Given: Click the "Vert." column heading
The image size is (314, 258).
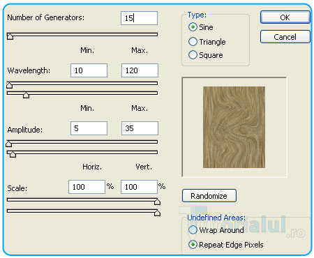Looking at the screenshot, I should 144,167.
